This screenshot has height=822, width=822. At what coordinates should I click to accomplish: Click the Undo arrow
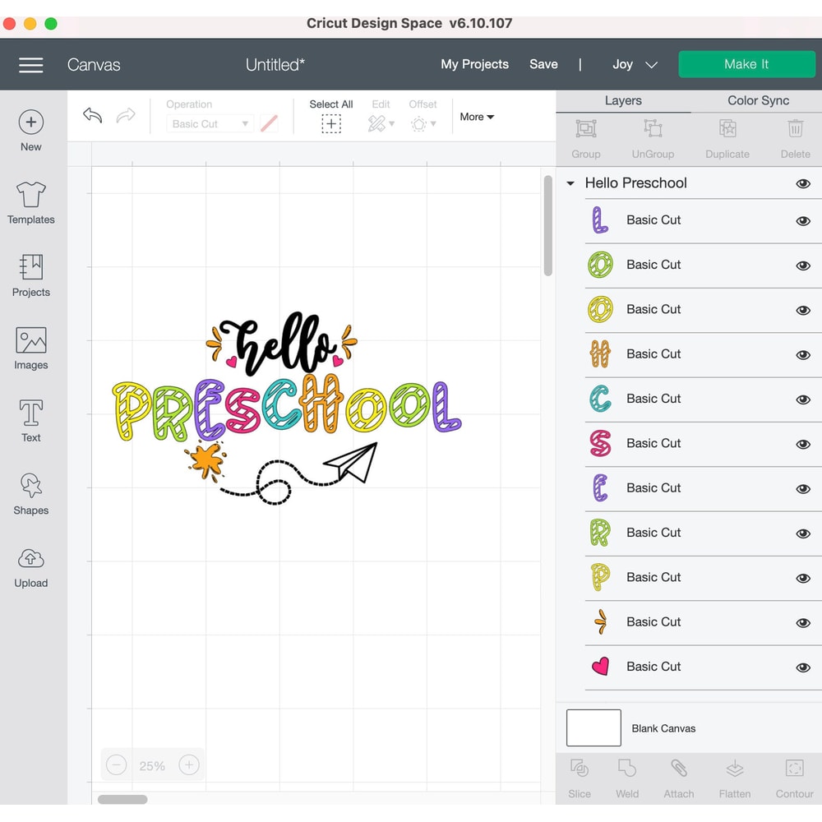[x=91, y=116]
